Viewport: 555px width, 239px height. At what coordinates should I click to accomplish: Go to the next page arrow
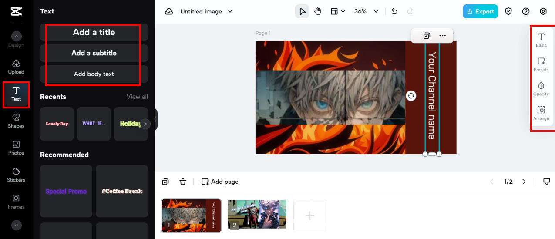click(x=524, y=182)
